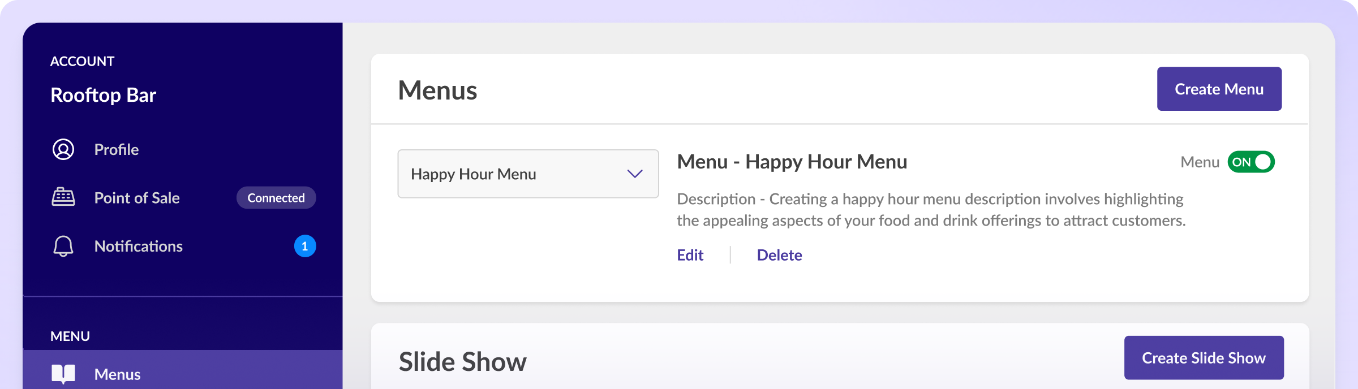This screenshot has width=1358, height=389.
Task: Click the Menu - Happy Hour Menu heading
Action: [x=792, y=162]
